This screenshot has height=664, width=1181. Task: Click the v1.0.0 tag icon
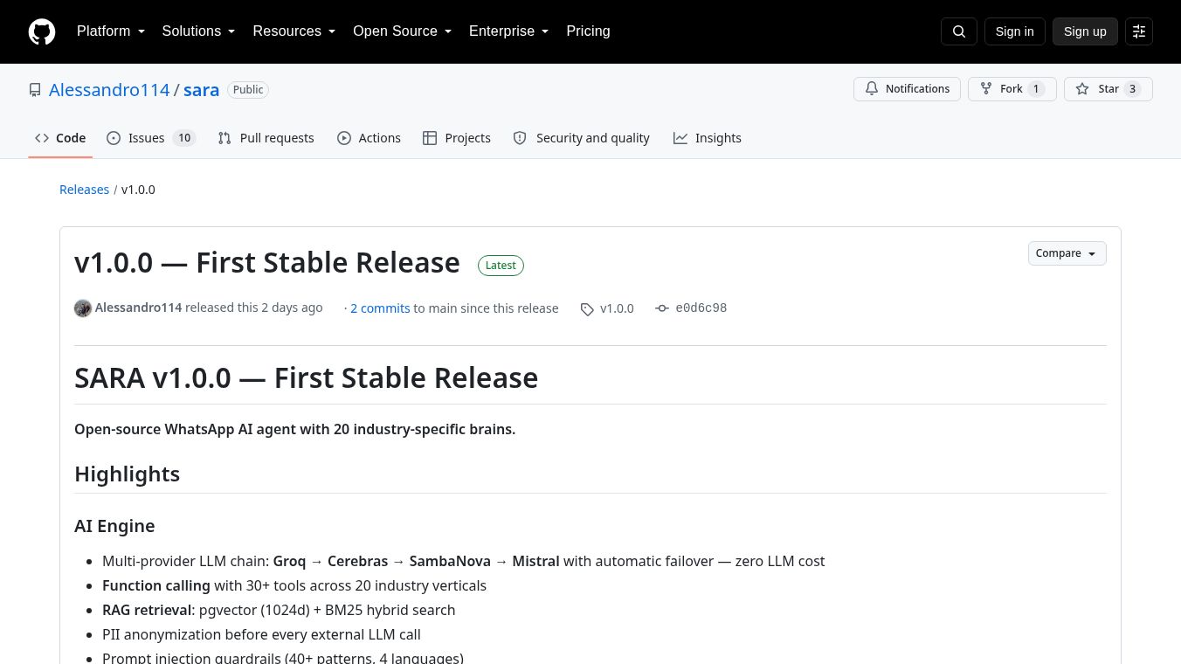(x=587, y=309)
